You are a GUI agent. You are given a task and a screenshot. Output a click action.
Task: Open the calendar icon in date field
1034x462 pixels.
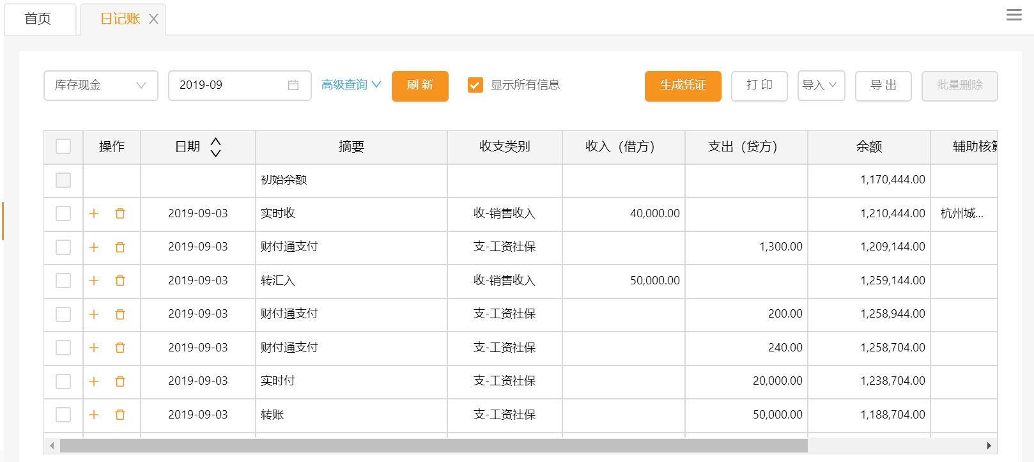[x=293, y=85]
